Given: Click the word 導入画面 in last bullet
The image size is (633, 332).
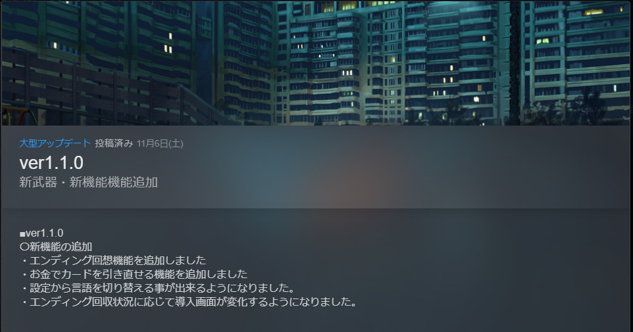Looking at the screenshot, I should (x=195, y=302).
